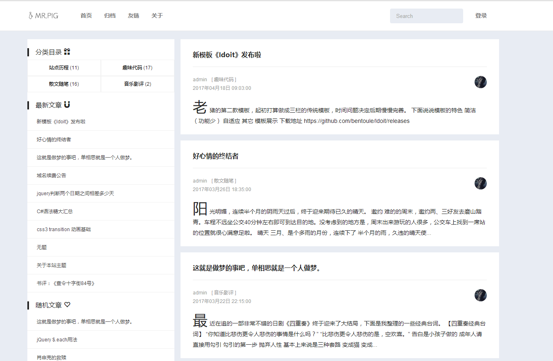553x361 pixels.
Task: Click the large drop-cap 最 in third post
Action: coord(200,321)
